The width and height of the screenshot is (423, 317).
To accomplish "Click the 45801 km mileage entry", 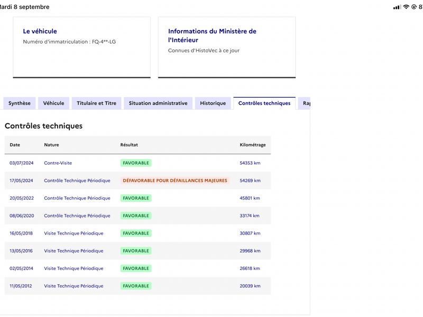I will pyautogui.click(x=250, y=198).
